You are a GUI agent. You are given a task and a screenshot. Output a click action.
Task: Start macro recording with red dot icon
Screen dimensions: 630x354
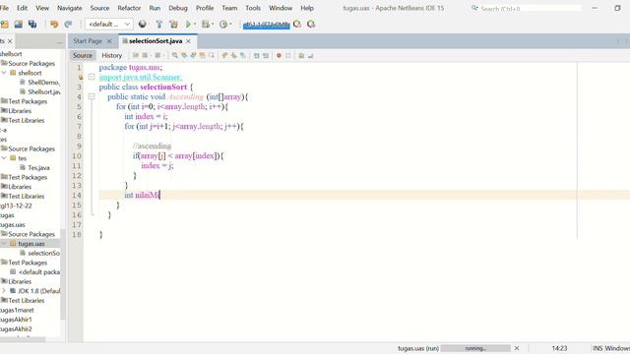(x=279, y=55)
